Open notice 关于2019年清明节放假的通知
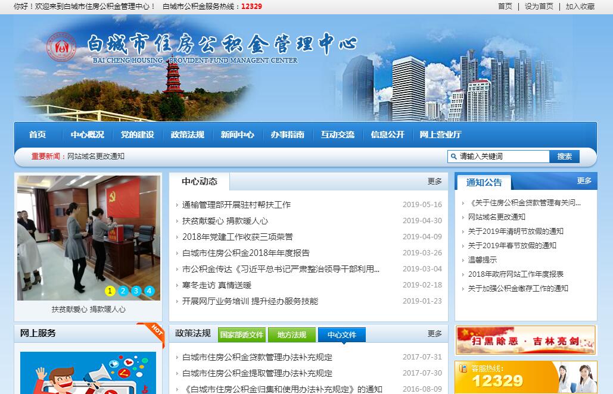613x394 pixels. click(x=516, y=231)
